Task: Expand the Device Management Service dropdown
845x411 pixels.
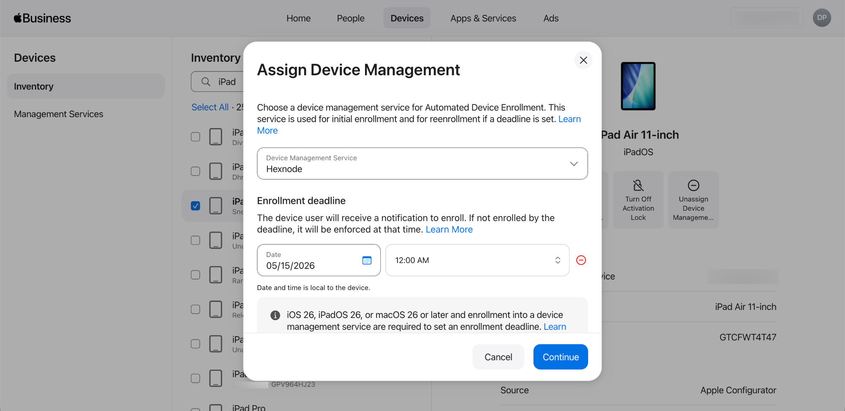Action: click(422, 164)
